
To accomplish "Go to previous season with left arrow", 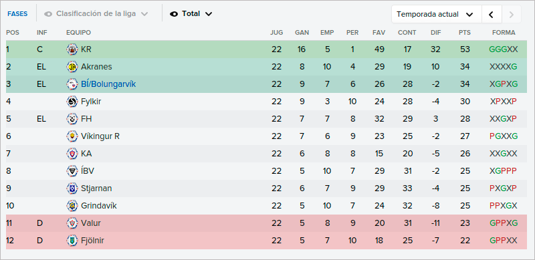I will pos(492,14).
